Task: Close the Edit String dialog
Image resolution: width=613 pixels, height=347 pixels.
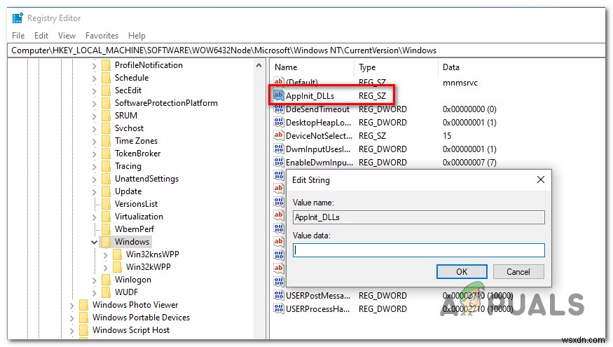Action: click(541, 179)
